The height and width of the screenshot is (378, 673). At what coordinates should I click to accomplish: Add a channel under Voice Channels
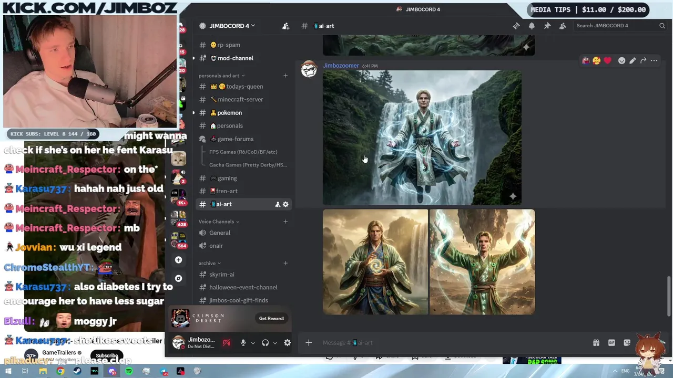285,222
